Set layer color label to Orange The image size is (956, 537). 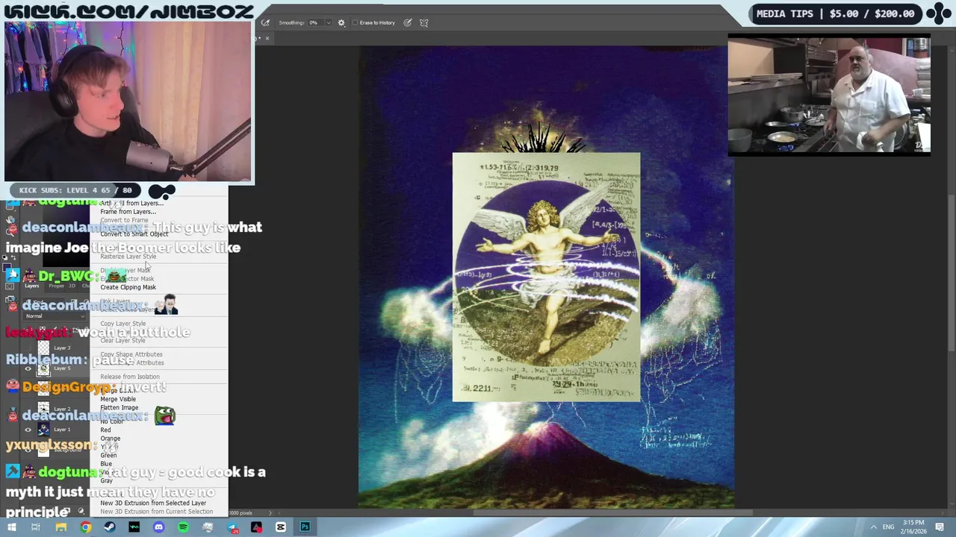click(110, 439)
